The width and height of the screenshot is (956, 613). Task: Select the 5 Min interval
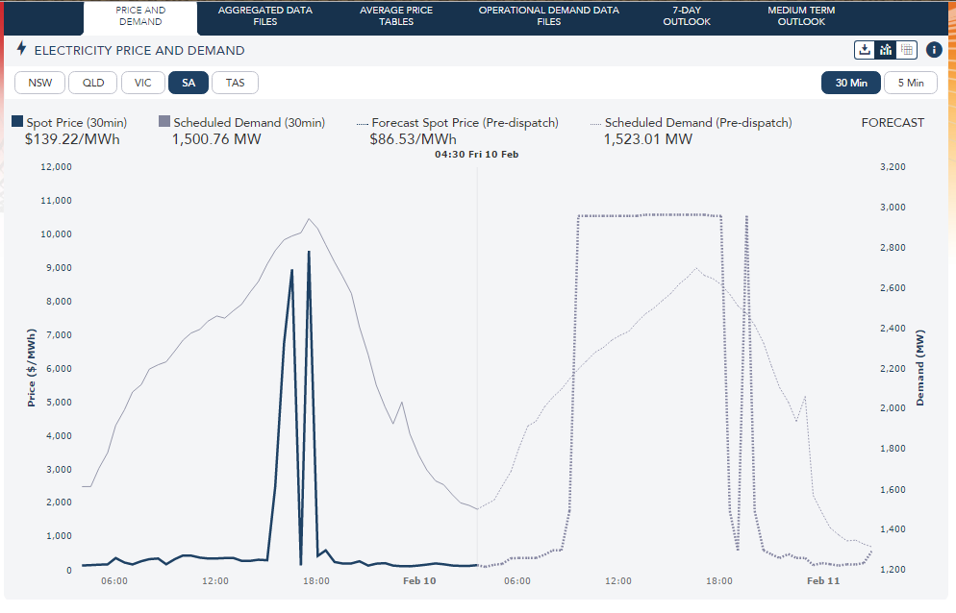(x=910, y=83)
